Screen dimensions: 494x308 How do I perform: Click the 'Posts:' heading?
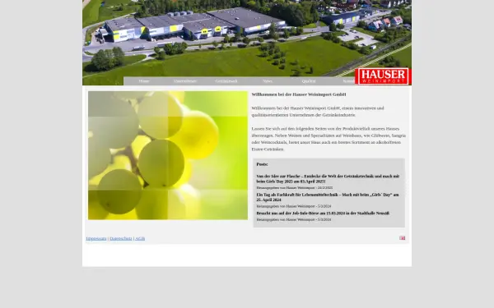(262, 164)
